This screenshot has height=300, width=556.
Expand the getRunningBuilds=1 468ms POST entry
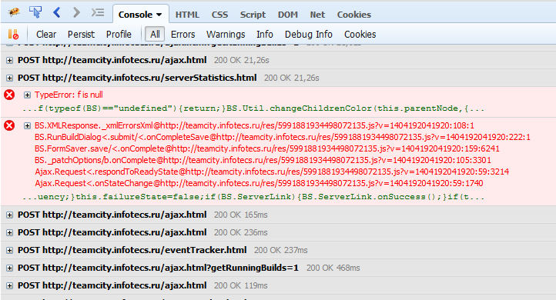tap(9, 268)
